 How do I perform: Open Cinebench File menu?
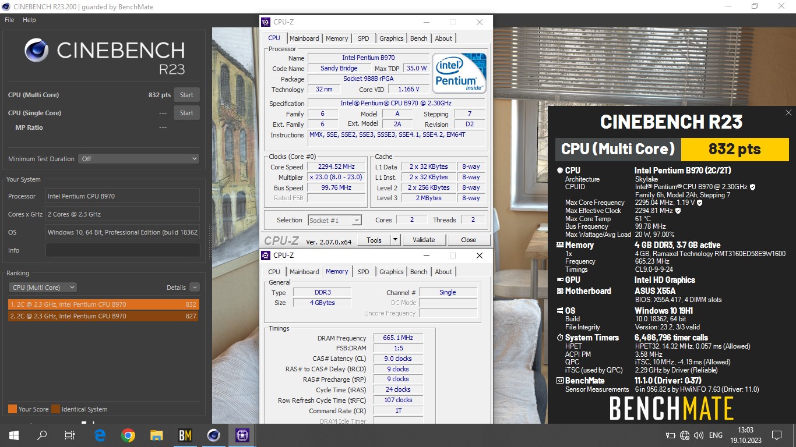(x=9, y=20)
